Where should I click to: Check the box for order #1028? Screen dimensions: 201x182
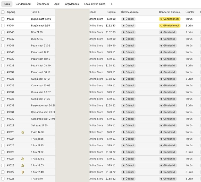pyautogui.click(x=3, y=132)
